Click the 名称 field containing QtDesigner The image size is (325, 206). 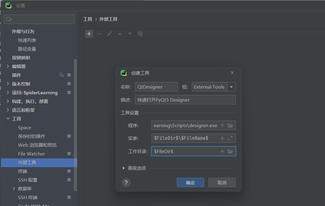click(156, 87)
